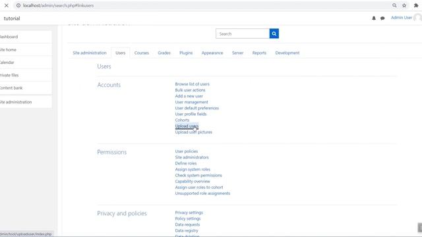
Task: Open Content bank in the sidebar
Action: pos(26,88)
